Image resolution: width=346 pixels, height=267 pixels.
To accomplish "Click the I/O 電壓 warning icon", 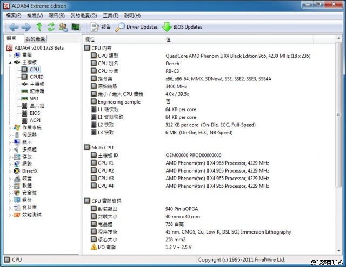I will 94,247.
